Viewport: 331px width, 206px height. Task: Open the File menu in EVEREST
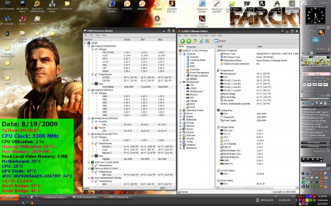(x=180, y=36)
